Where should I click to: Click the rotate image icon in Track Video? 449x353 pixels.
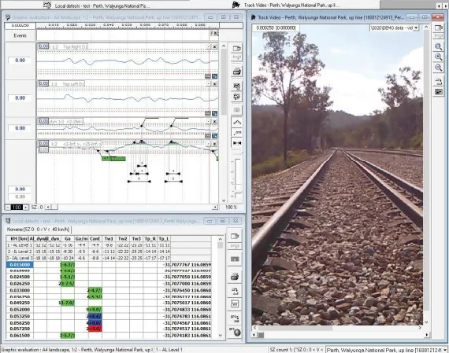pos(439,82)
